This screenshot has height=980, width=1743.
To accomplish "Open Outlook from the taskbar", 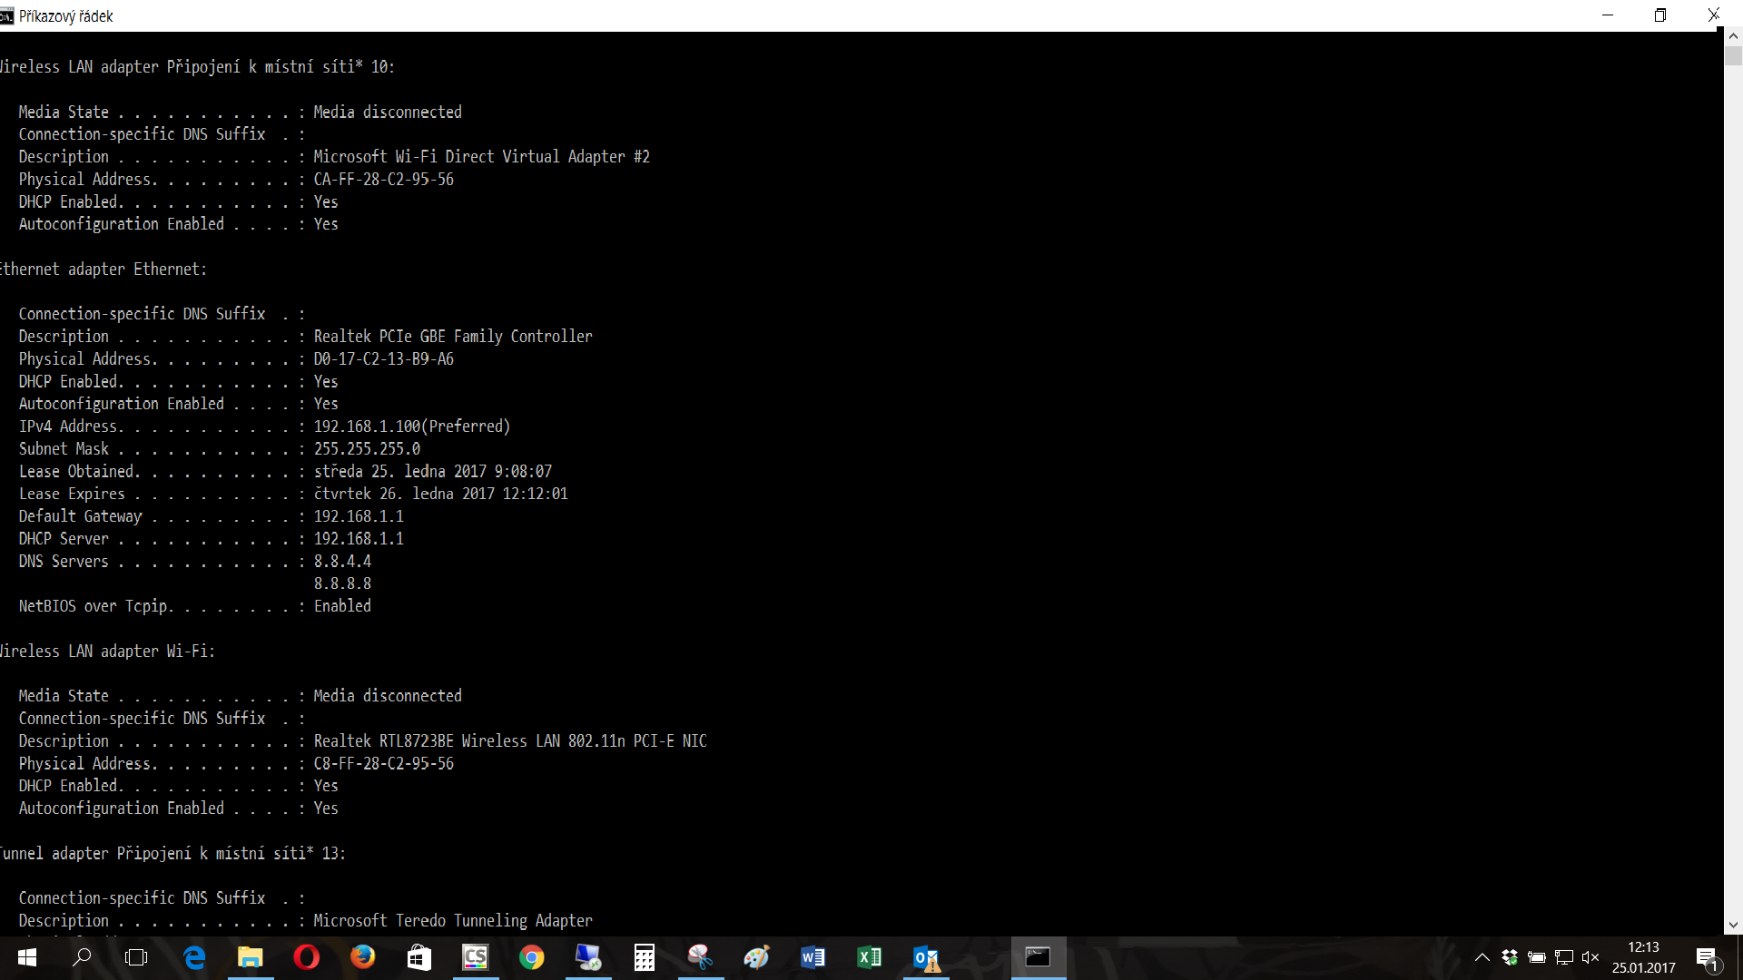I will [x=926, y=957].
